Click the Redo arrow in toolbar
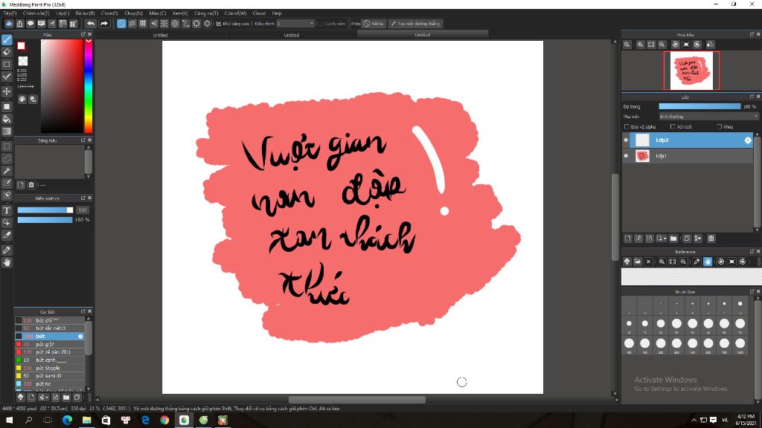 coord(104,23)
